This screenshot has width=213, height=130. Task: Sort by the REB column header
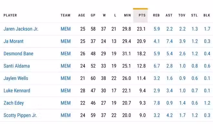pyautogui.click(x=156, y=15)
